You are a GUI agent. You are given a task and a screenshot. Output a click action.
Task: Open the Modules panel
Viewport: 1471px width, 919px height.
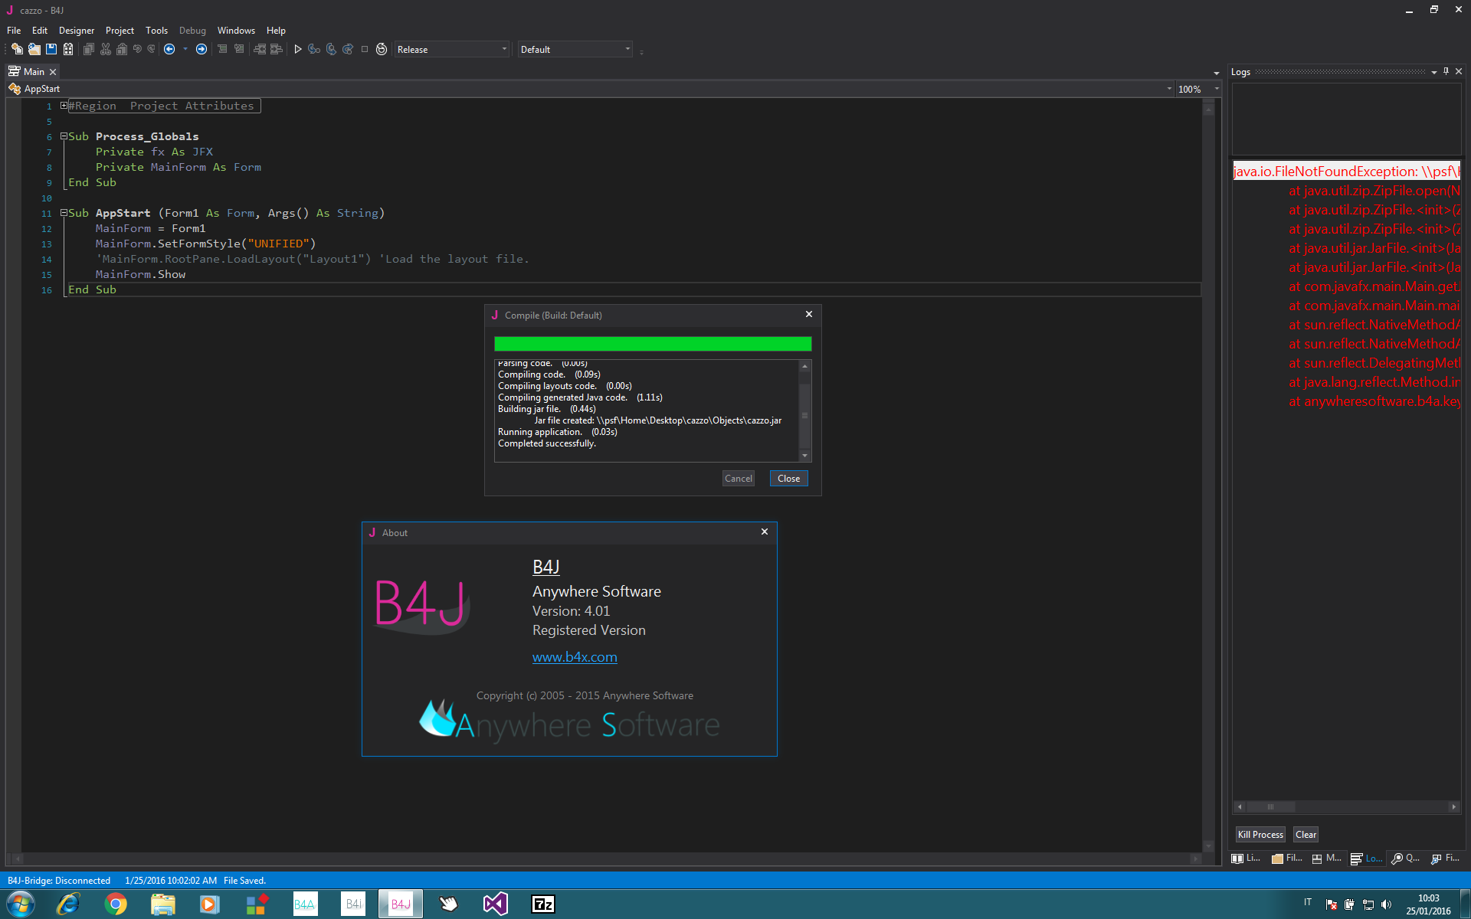(x=1328, y=858)
